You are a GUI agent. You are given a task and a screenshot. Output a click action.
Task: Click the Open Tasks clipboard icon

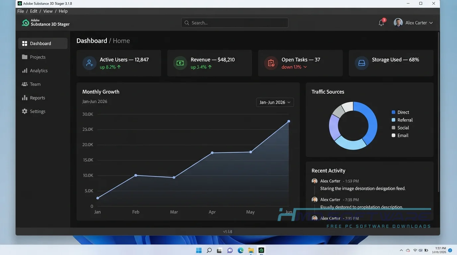271,63
